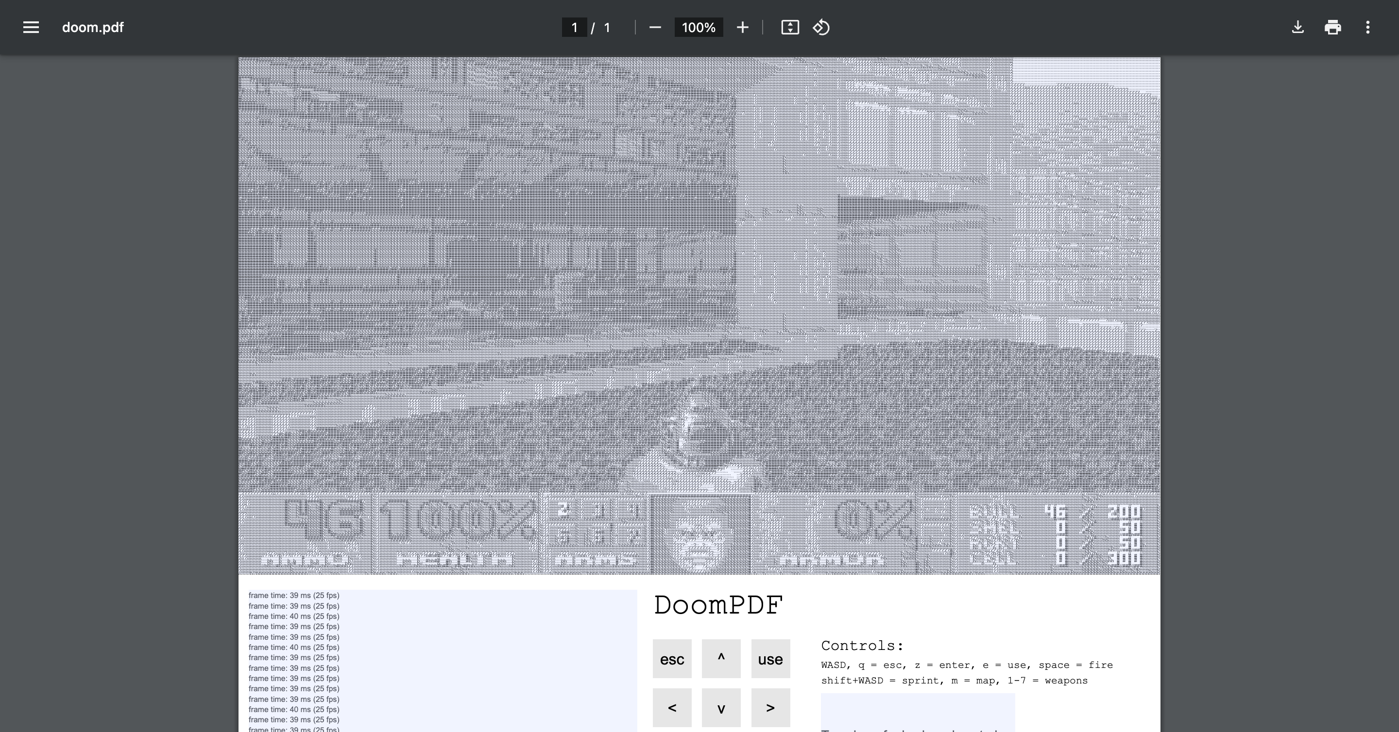Screen dimensions: 1399x732
Task: Print the PDF document
Action: tap(1333, 27)
